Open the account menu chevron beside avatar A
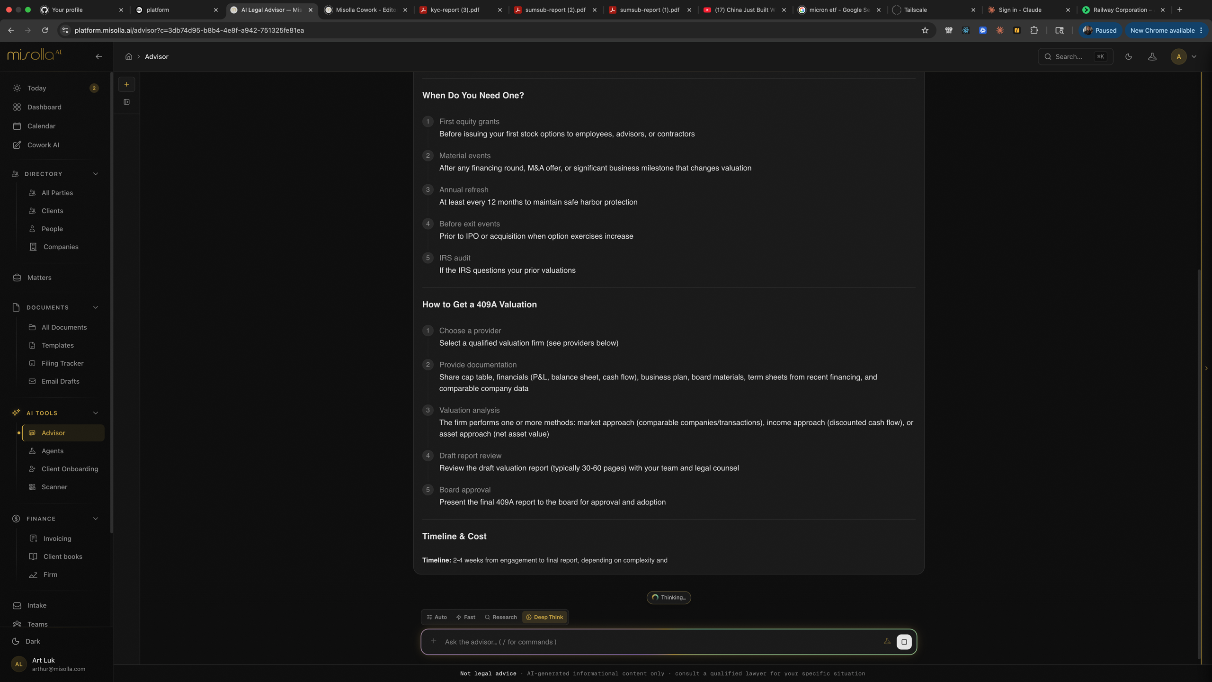The width and height of the screenshot is (1212, 682). point(1194,57)
